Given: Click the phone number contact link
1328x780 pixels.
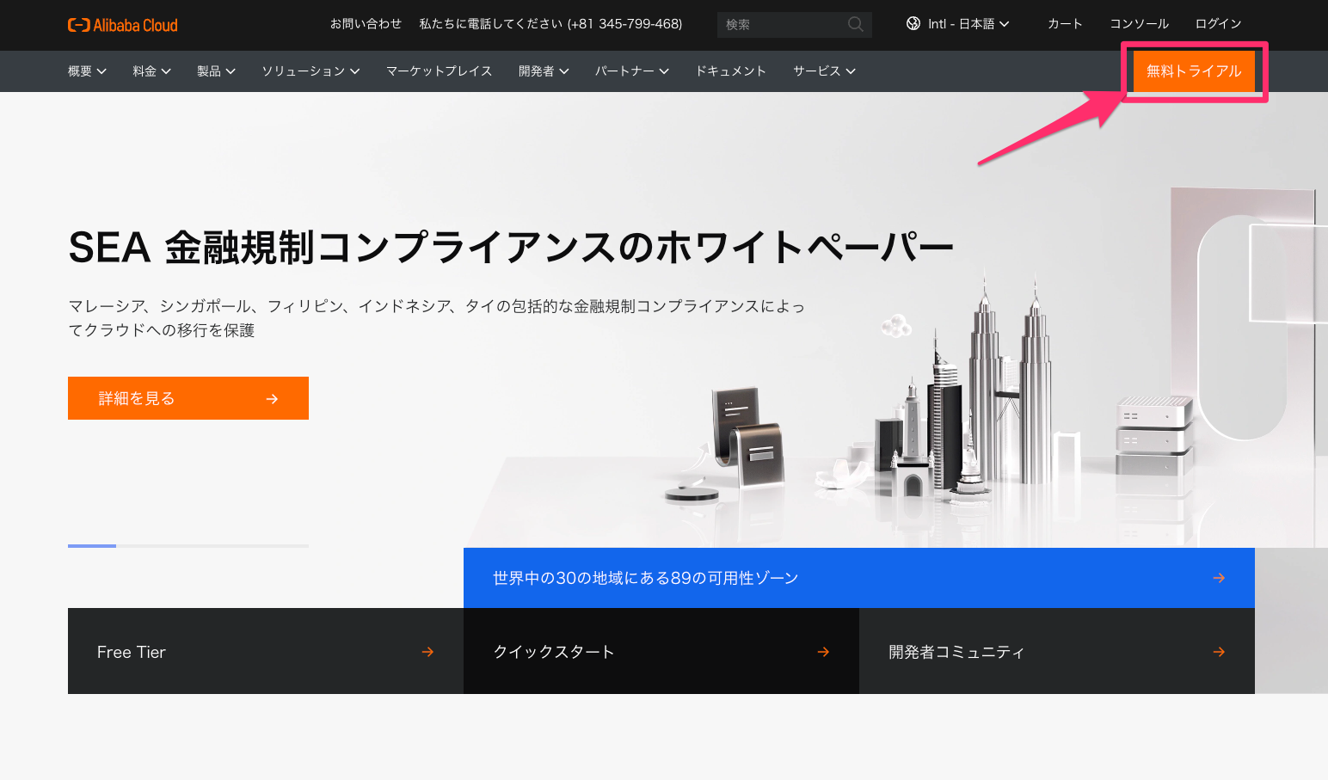Looking at the screenshot, I should tap(550, 24).
